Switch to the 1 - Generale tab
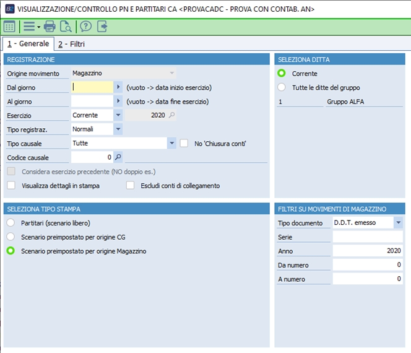Image resolution: width=411 pixels, height=353 pixels. tap(28, 43)
